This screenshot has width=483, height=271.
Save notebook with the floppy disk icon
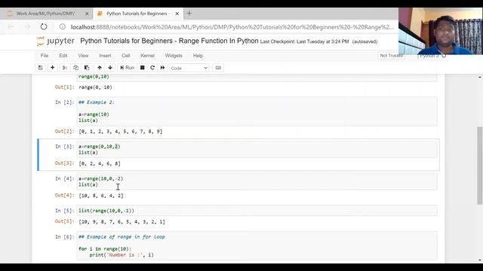pyautogui.click(x=40, y=68)
